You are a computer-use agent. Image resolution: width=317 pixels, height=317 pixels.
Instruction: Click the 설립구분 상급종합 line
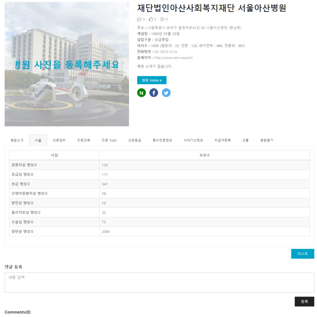(153, 40)
